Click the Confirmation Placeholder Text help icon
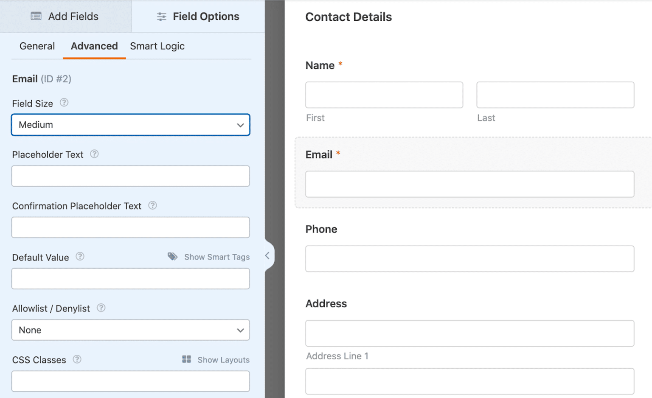The width and height of the screenshot is (652, 398). pyautogui.click(x=152, y=205)
